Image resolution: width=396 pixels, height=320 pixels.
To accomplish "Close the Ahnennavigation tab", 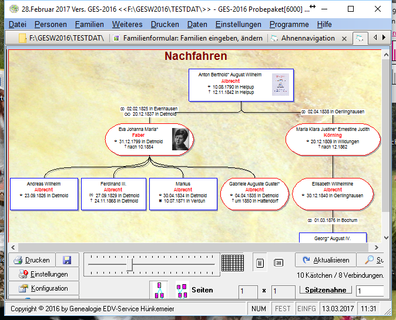I will point(344,39).
